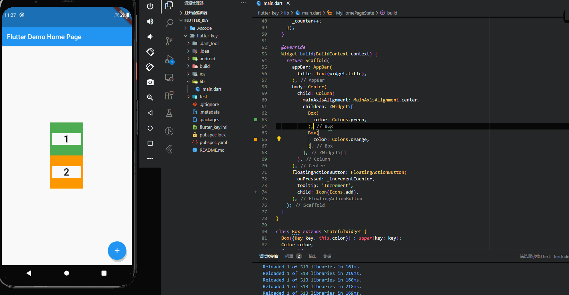Switch to 终端 panel tab
This screenshot has width=569, height=295.
[x=327, y=256]
